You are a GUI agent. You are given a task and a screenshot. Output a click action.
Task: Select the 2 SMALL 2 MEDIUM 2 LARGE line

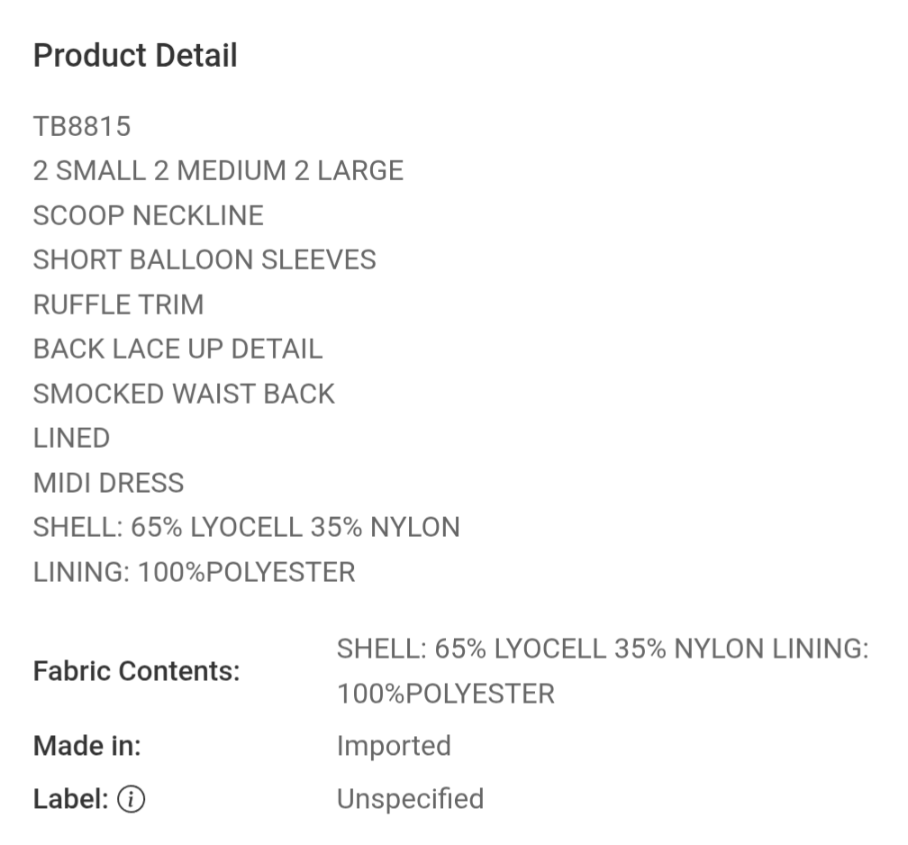click(x=218, y=171)
